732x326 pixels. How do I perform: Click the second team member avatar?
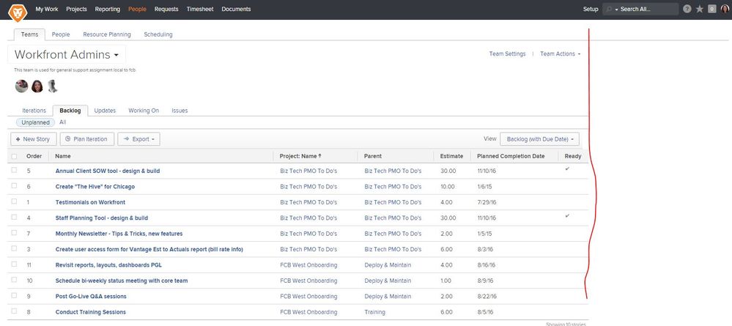pyautogui.click(x=37, y=86)
